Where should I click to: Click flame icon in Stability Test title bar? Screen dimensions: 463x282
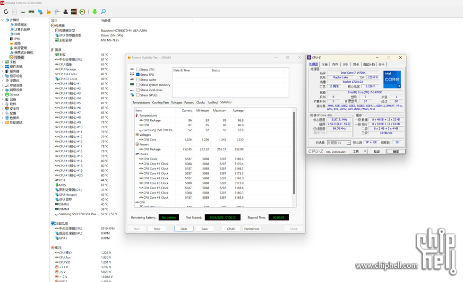pos(129,58)
